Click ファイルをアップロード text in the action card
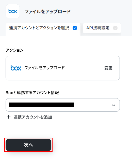This screenshot has width=132, height=159. point(44,68)
